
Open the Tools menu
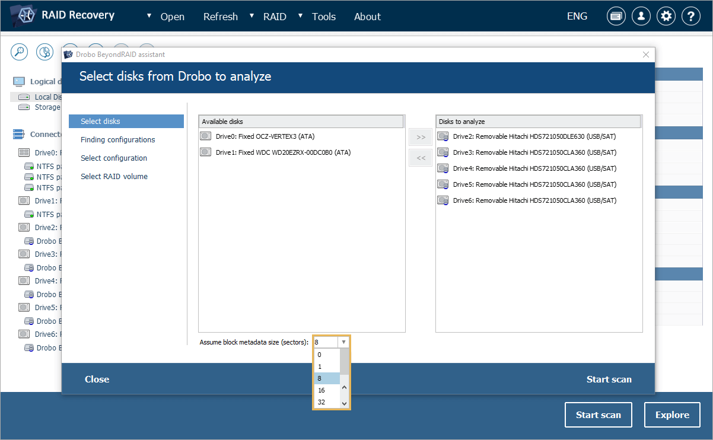[x=324, y=17]
